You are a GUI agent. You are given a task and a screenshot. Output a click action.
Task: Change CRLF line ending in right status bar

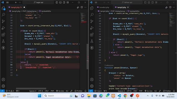click(135, 91)
